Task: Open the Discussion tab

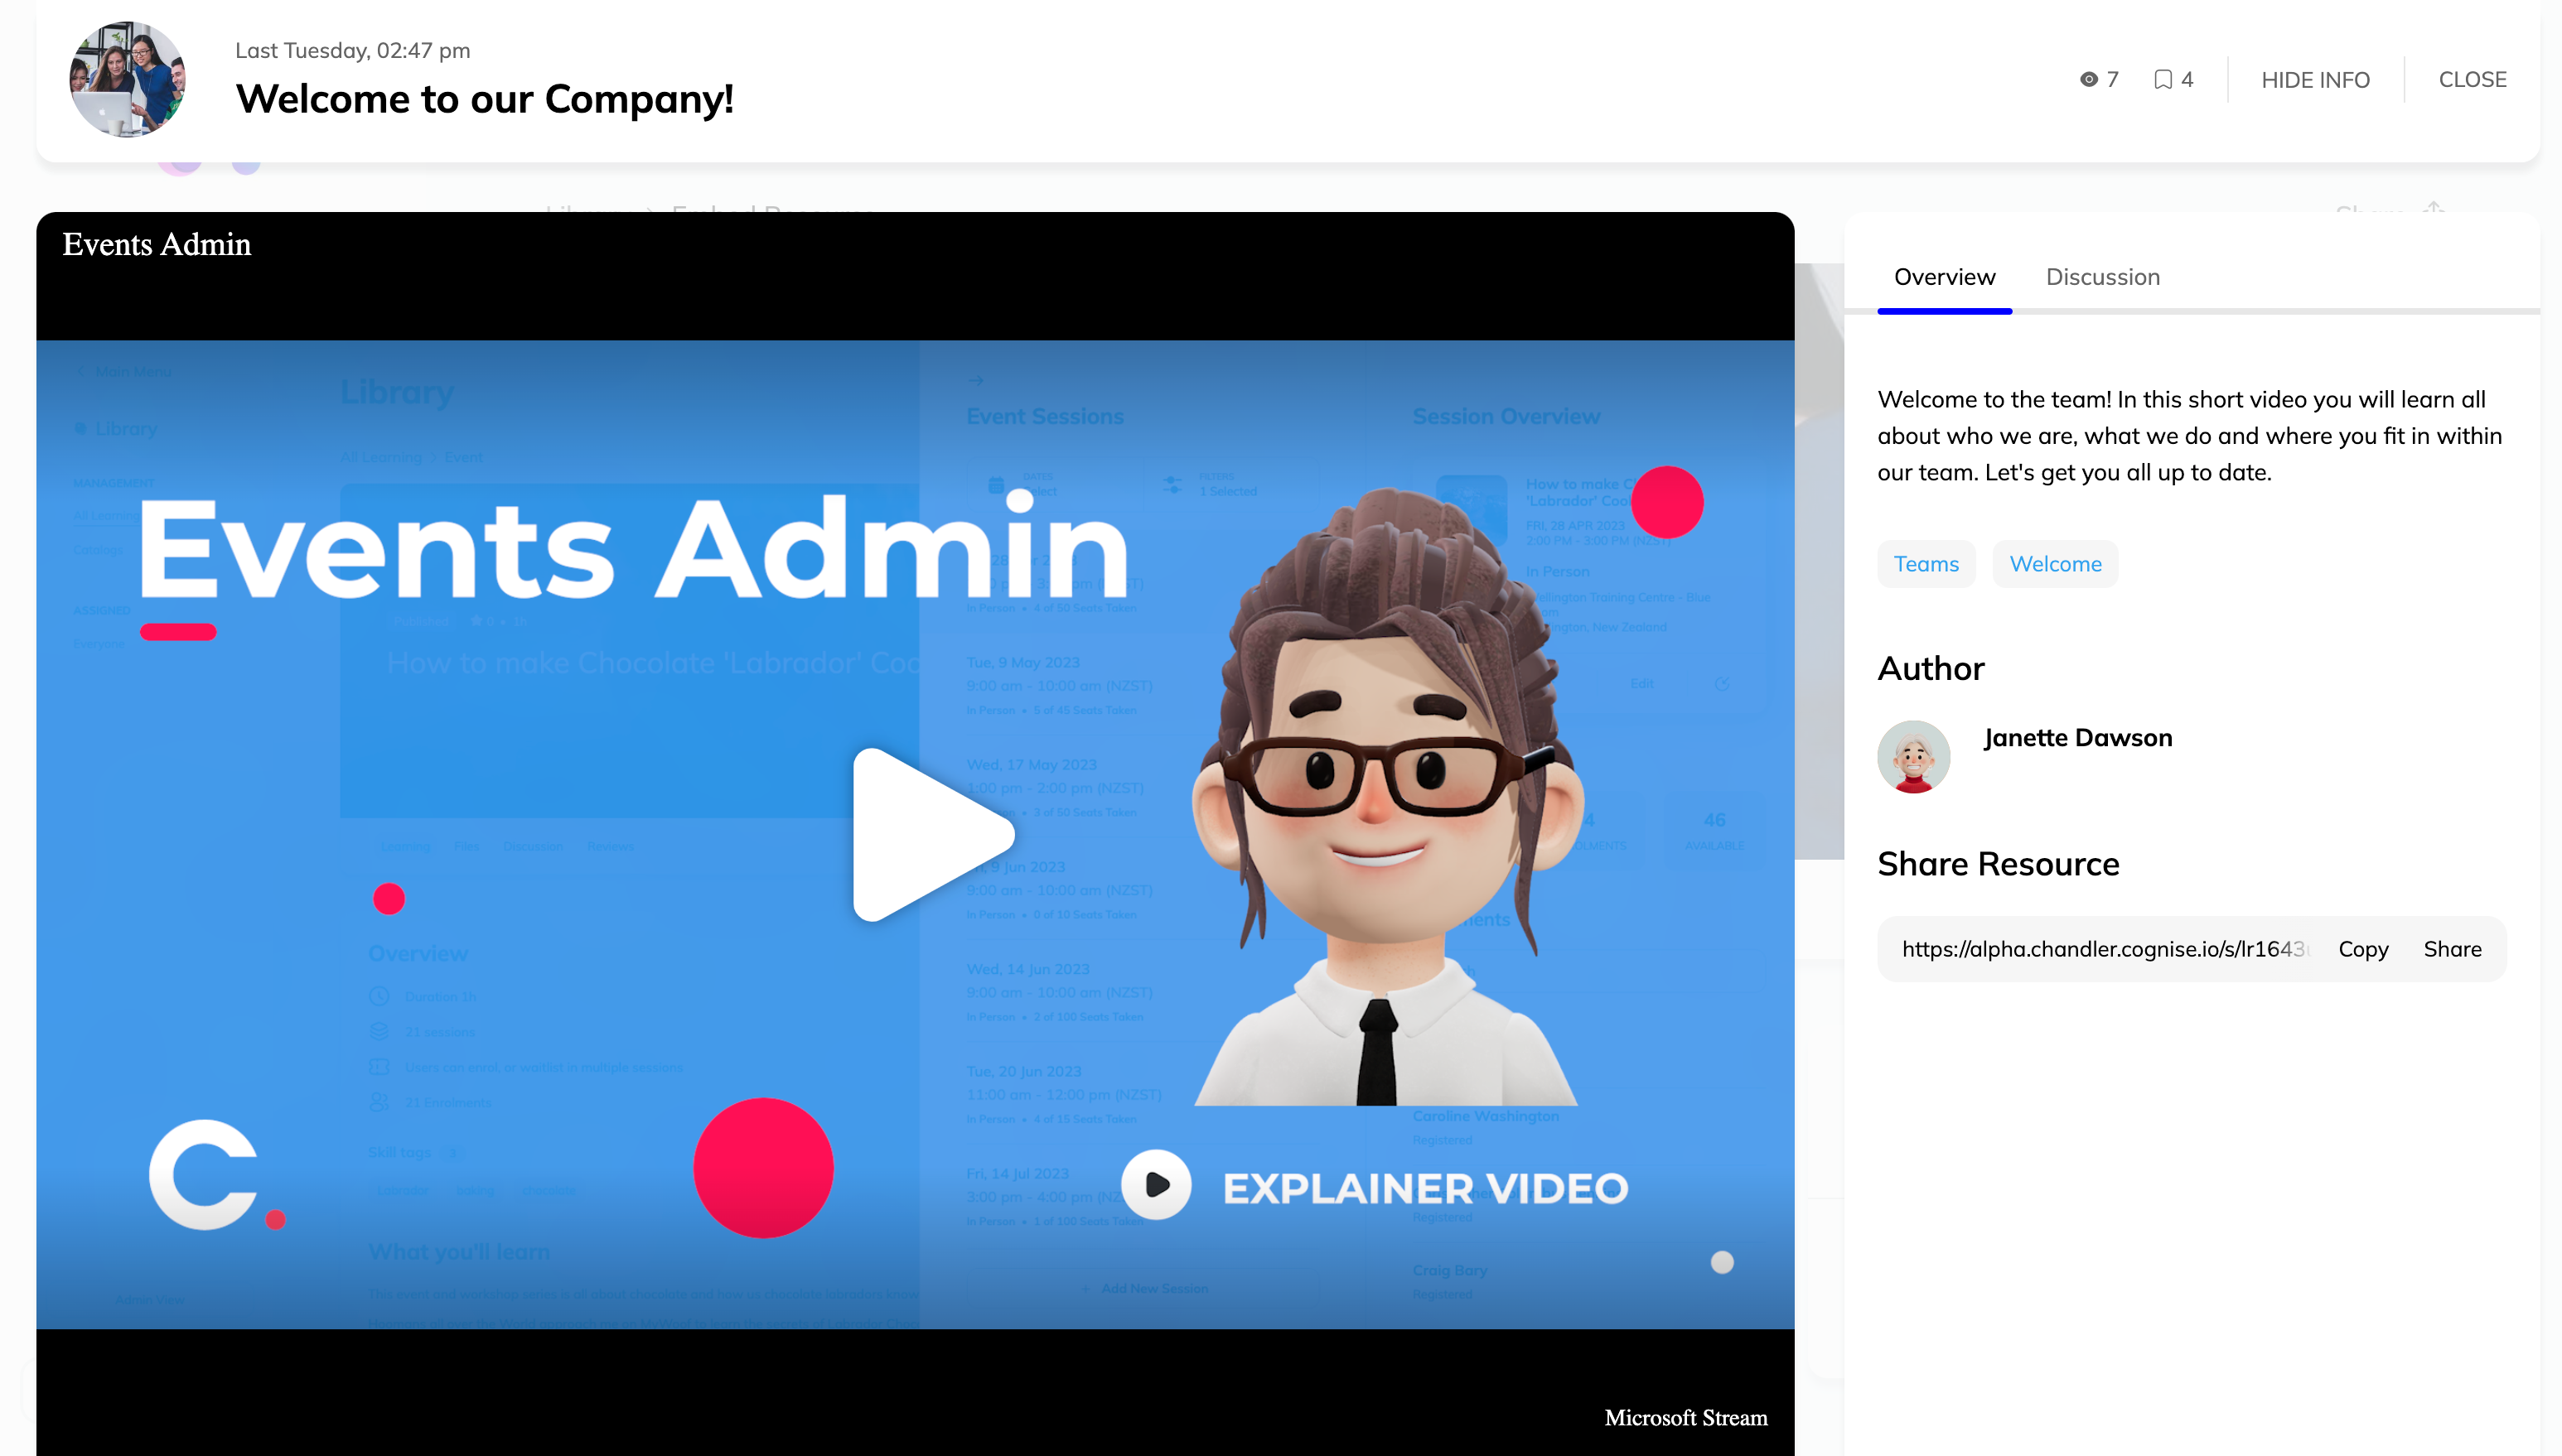Action: 2102,277
